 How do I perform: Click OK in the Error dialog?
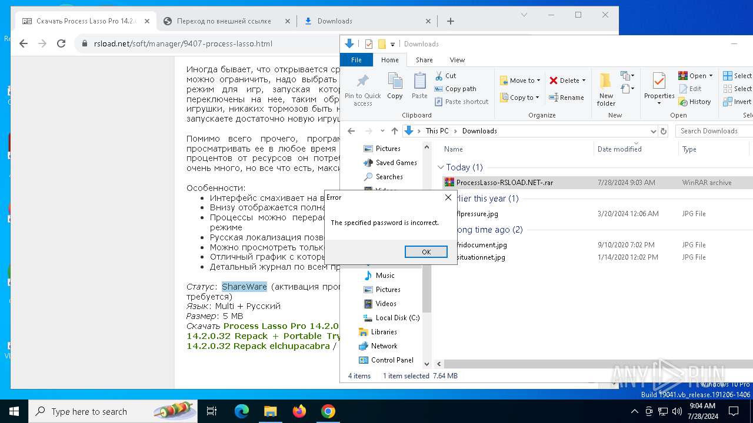426,251
